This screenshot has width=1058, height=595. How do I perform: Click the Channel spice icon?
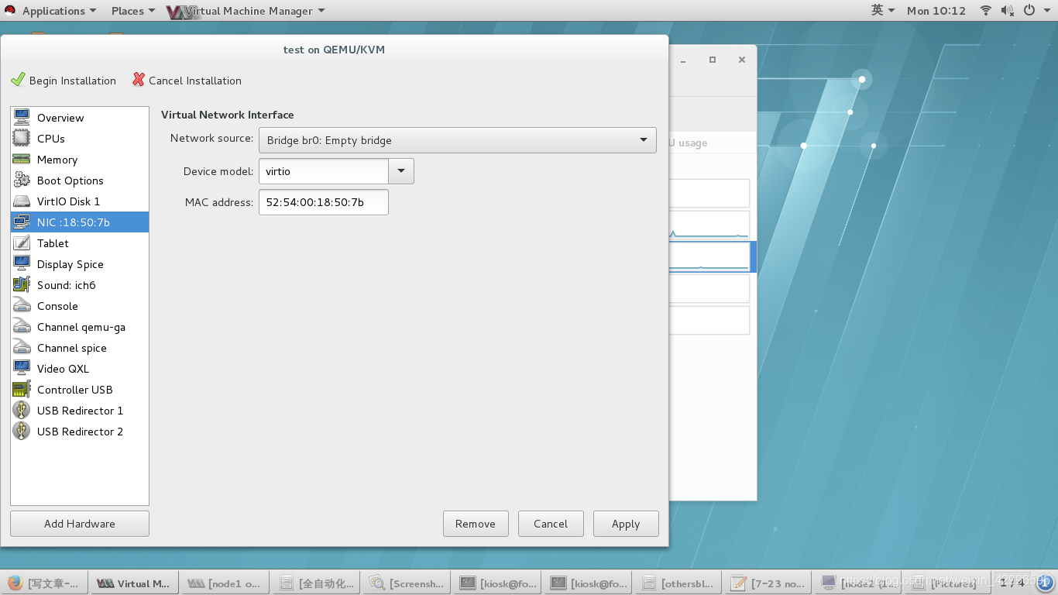22,348
